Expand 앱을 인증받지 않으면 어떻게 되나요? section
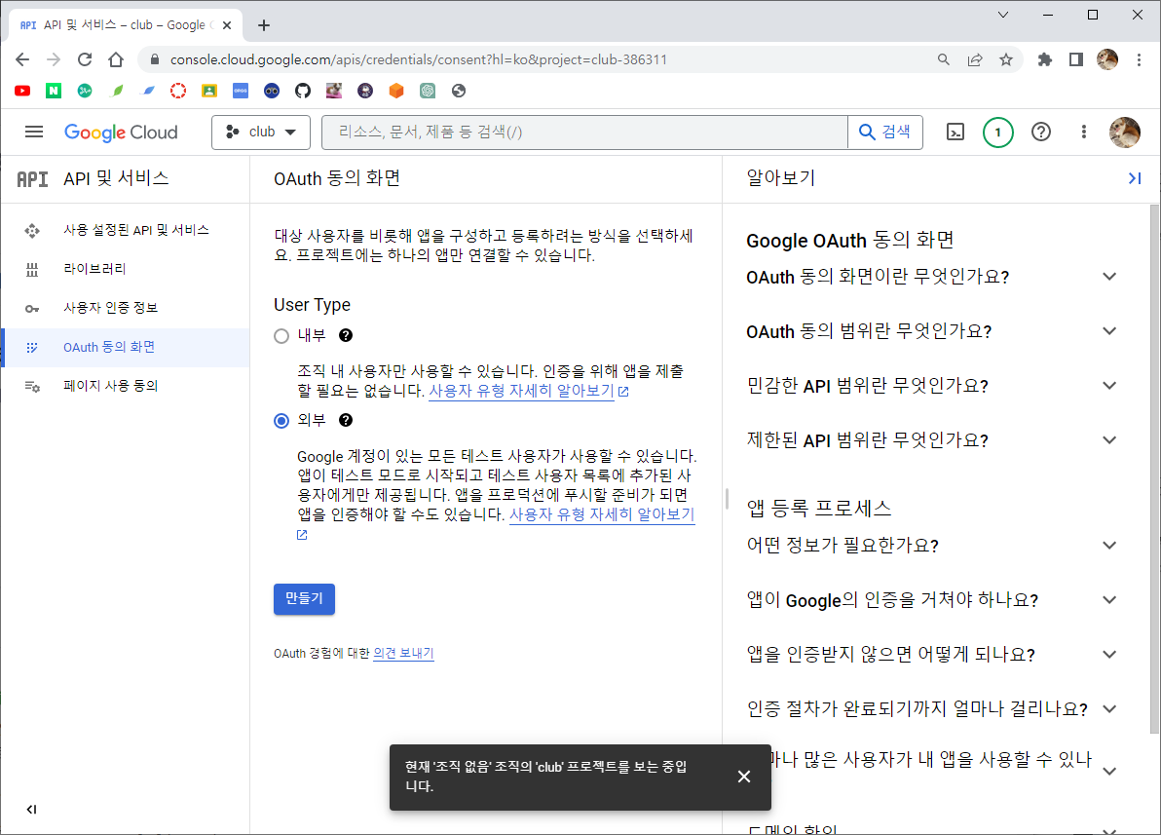Viewport: 1161px width, 835px height. (x=1109, y=654)
